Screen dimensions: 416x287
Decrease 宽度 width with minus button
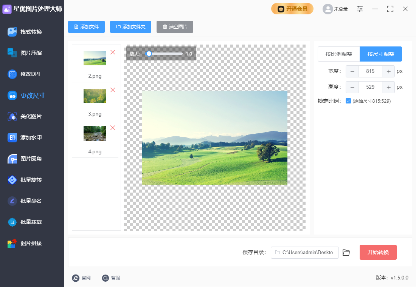(352, 71)
